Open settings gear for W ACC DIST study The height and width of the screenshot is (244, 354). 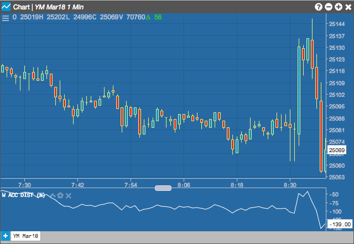coord(60,195)
